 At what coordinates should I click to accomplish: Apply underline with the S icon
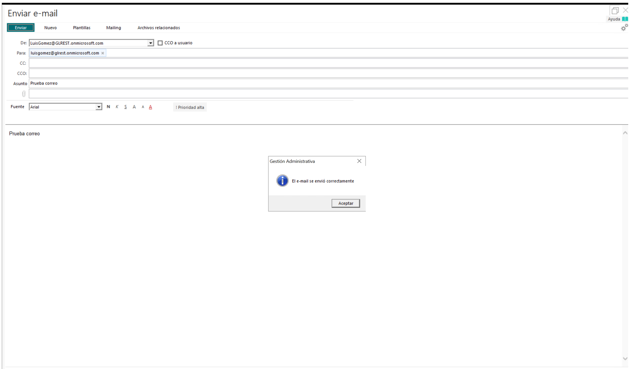point(125,107)
